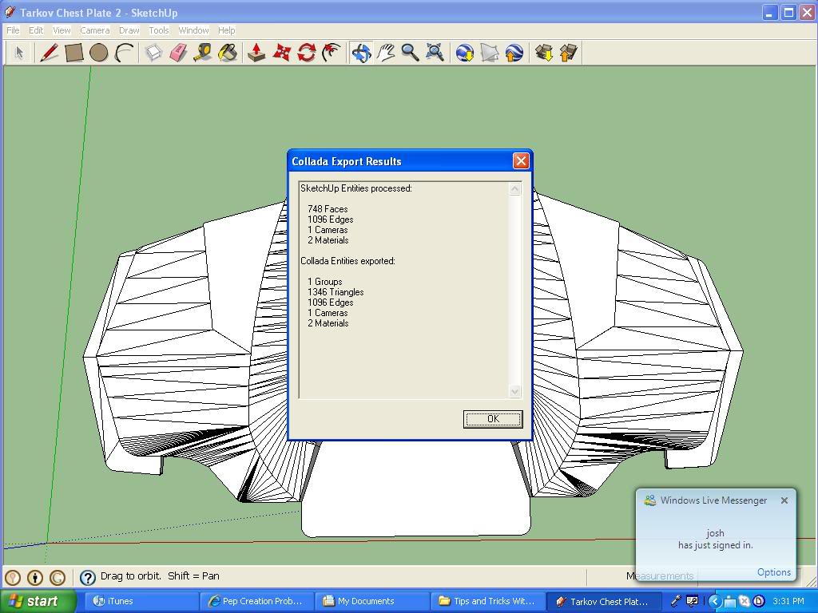Choose the Zoom magnifier tool
This screenshot has height=613, width=818.
[x=410, y=53]
